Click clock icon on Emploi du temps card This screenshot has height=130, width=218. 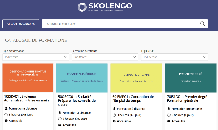114,115
